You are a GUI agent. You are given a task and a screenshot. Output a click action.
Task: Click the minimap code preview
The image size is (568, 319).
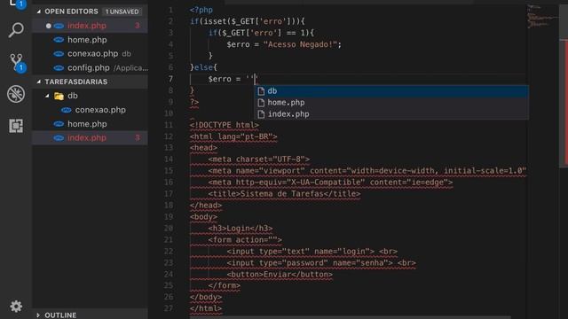pos(542,16)
